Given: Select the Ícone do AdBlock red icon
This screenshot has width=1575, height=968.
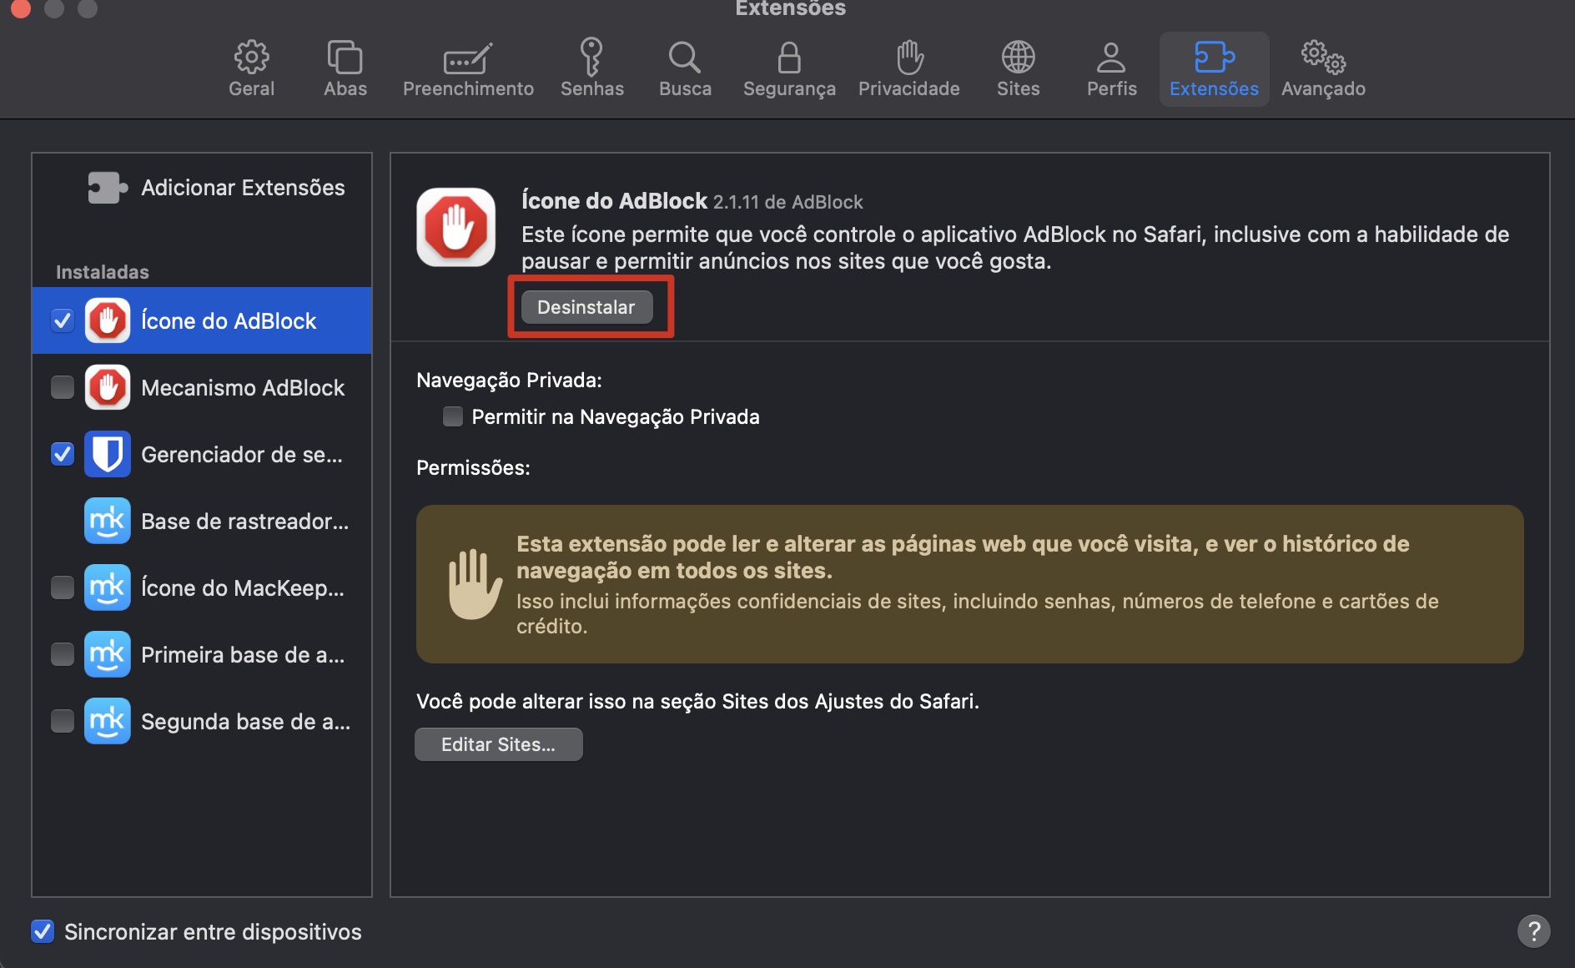Looking at the screenshot, I should 107,320.
